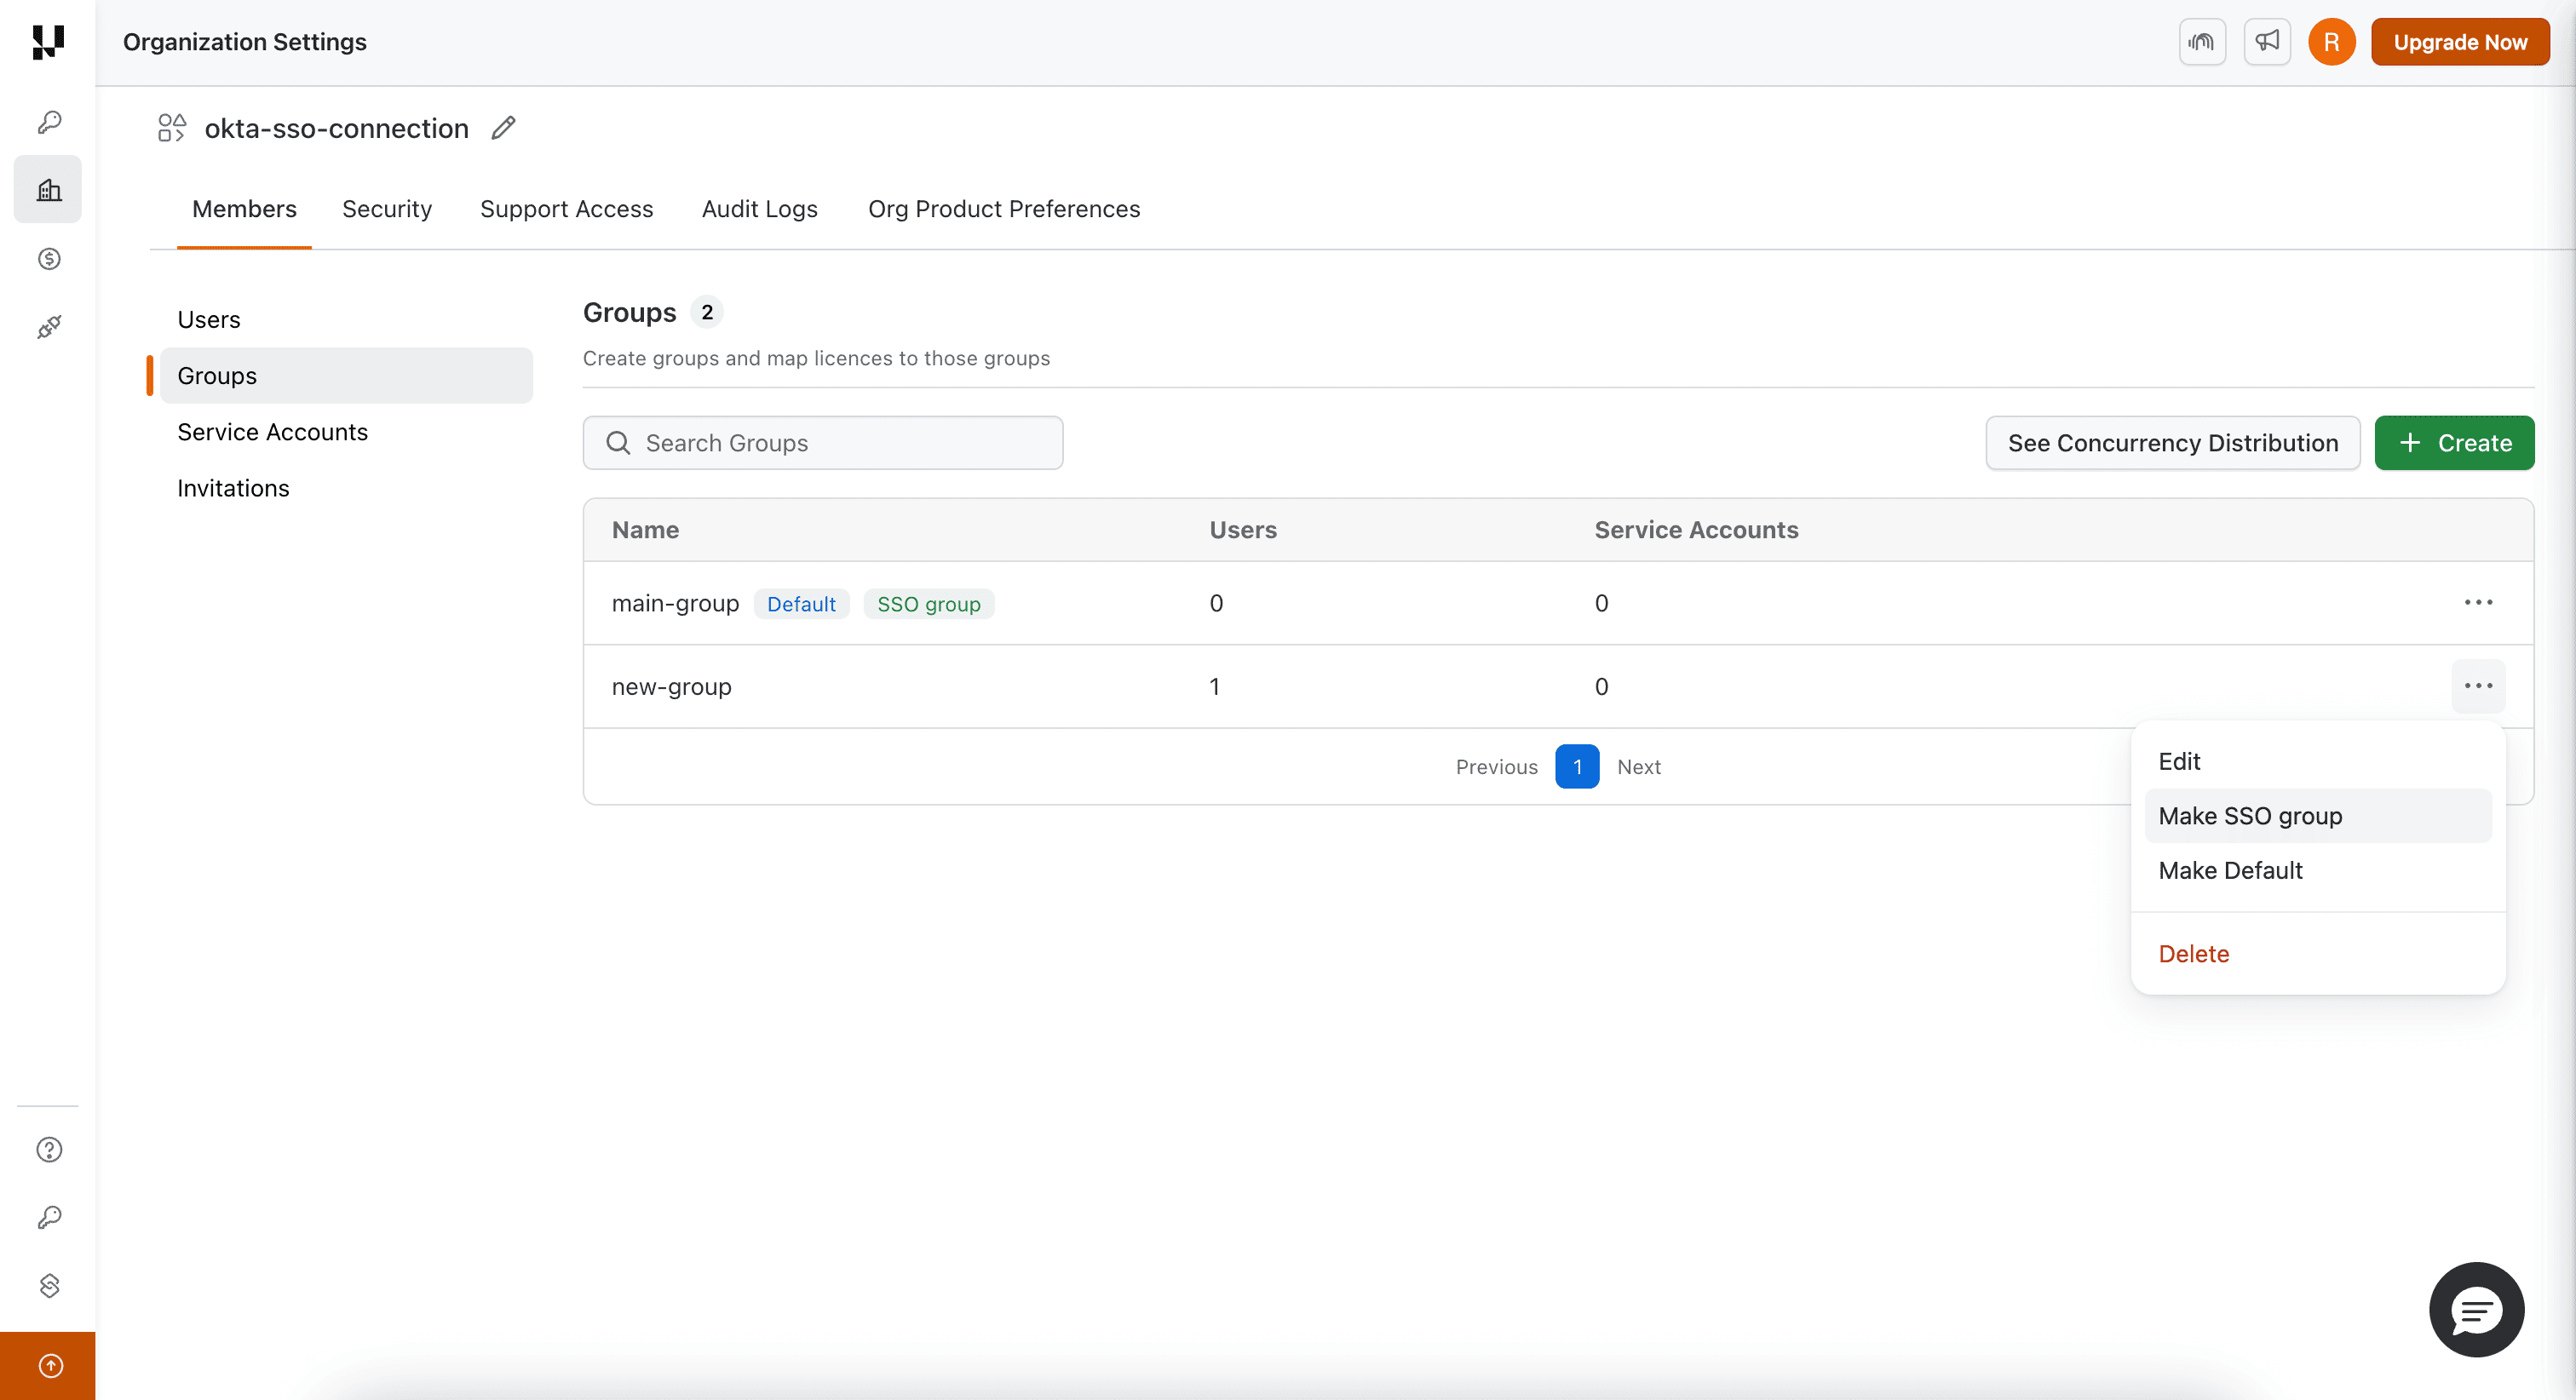Open Invitations in the side navigation
2576x1400 pixels.
[346, 488]
